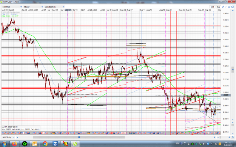This screenshot has height=147, width=236.
Task: Expand the Add Study dropdown
Action: point(9,137)
